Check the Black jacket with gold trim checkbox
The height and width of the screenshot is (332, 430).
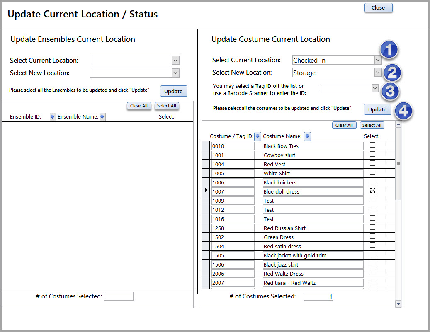[372, 254]
